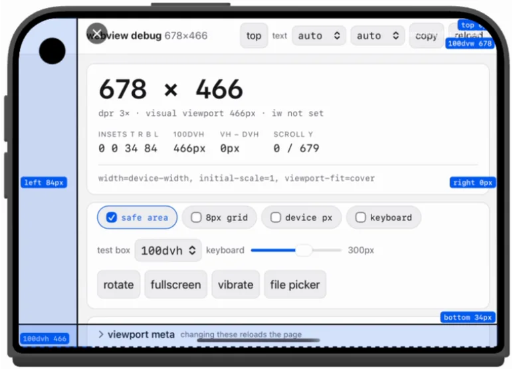Click the rotate button
Viewport: 513px width, 369px height.
point(118,285)
